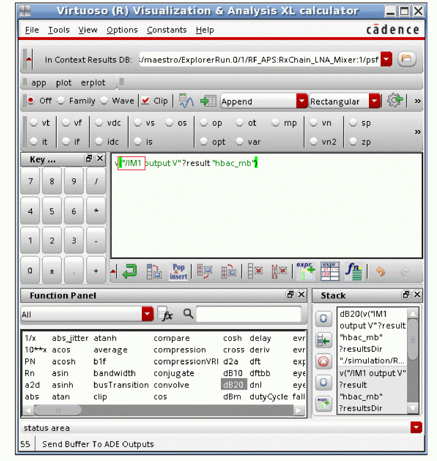Click the plot waveform icon beside Clip
This screenshot has height=461, width=437.
186,101
